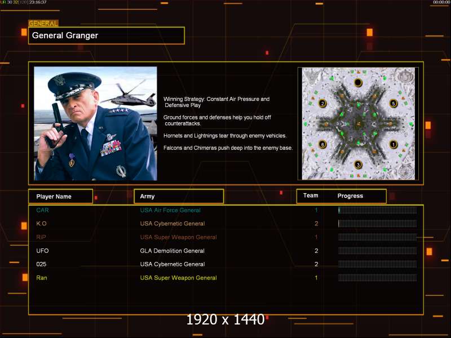Click the progress bar in the UFO row
The height and width of the screenshot is (338, 451).
377,251
